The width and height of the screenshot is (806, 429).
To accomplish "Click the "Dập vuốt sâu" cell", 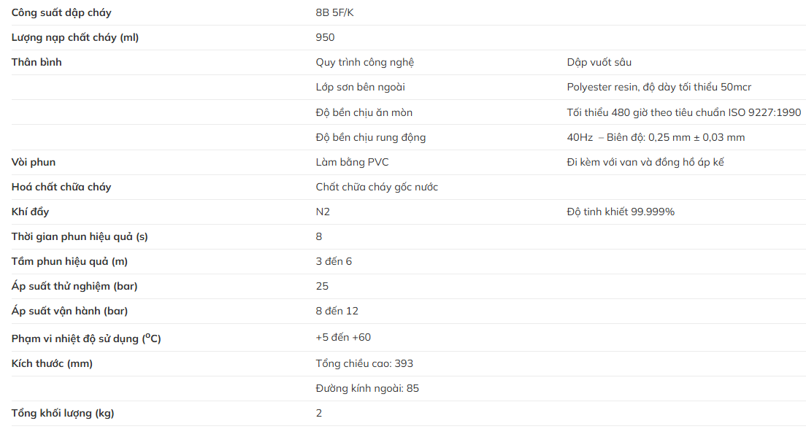I will pyautogui.click(x=599, y=63).
